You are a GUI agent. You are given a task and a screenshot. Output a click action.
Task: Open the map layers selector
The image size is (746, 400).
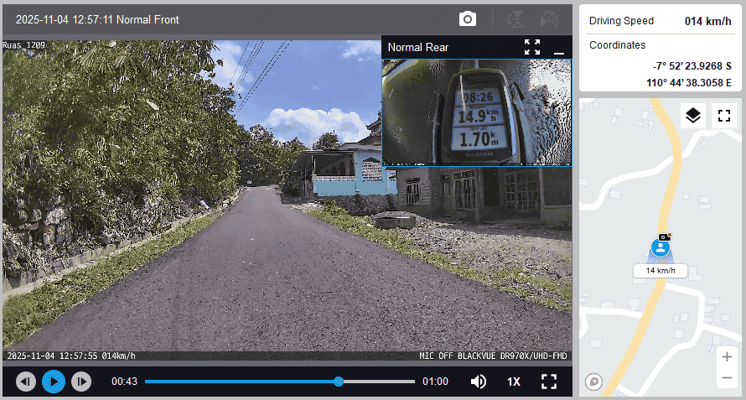(x=692, y=116)
